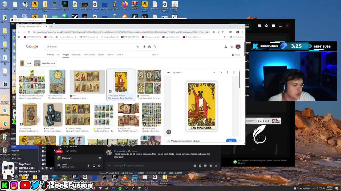Click the Chrome address bar URL

tap(120, 32)
